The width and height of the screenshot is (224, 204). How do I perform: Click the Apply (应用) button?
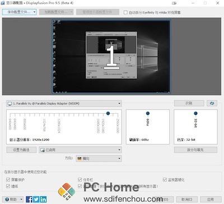tap(211, 200)
